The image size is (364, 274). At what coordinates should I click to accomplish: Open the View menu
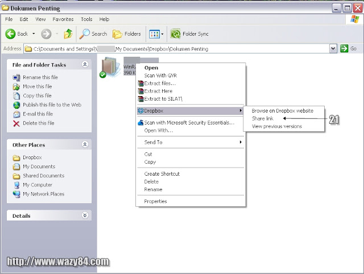pyautogui.click(x=40, y=19)
